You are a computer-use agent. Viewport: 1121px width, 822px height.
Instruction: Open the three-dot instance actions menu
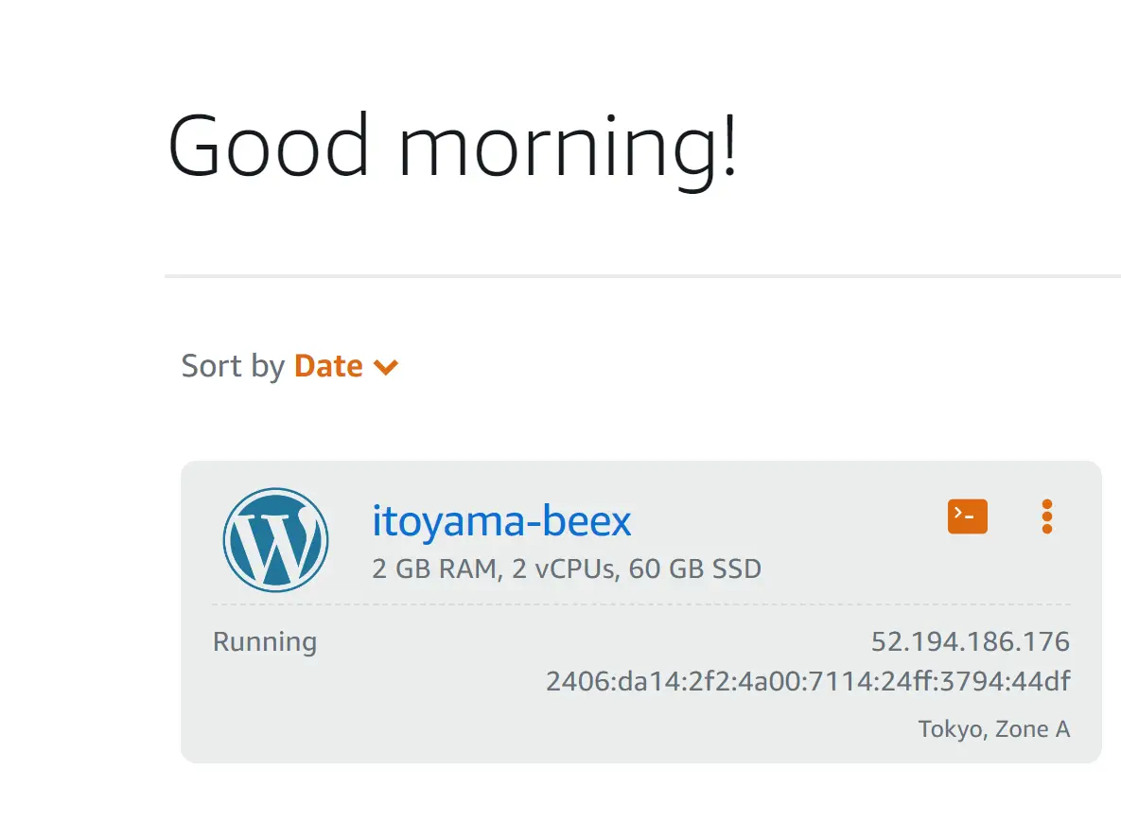click(x=1046, y=516)
